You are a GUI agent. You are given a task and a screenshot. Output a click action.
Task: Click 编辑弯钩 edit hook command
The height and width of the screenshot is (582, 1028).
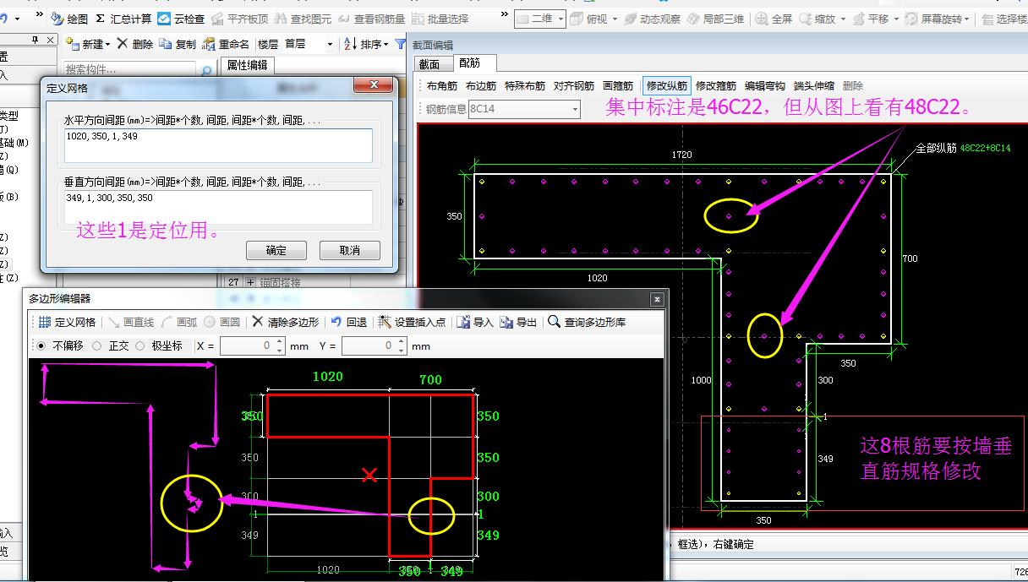coord(765,86)
